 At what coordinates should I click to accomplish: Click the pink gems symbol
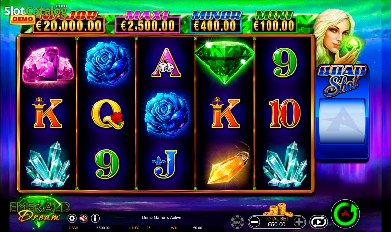[x=48, y=64]
